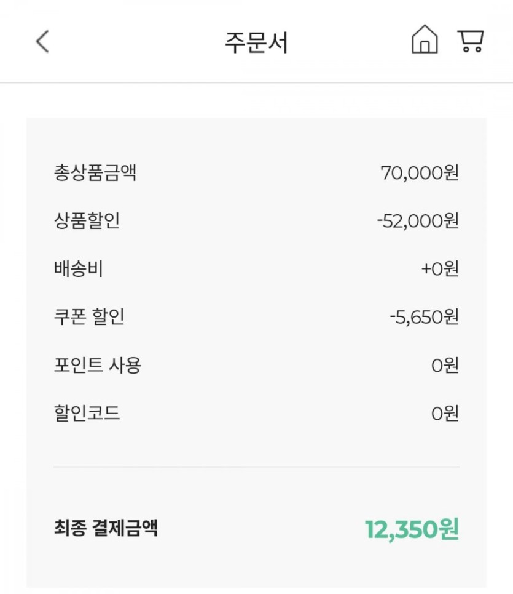513x594 pixels.
Task: Tap the 포인트 사용 label
Action: (x=98, y=365)
